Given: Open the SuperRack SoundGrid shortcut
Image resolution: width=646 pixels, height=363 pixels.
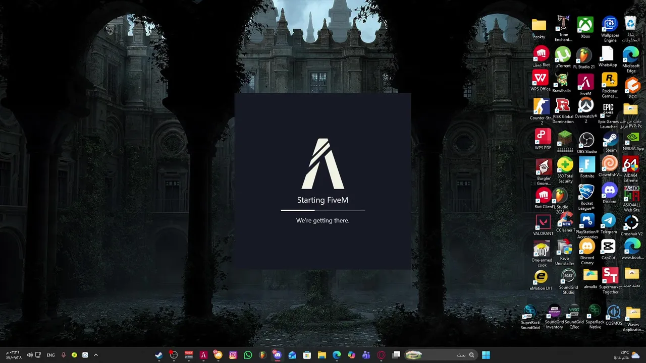Looking at the screenshot, I should click(530, 318).
